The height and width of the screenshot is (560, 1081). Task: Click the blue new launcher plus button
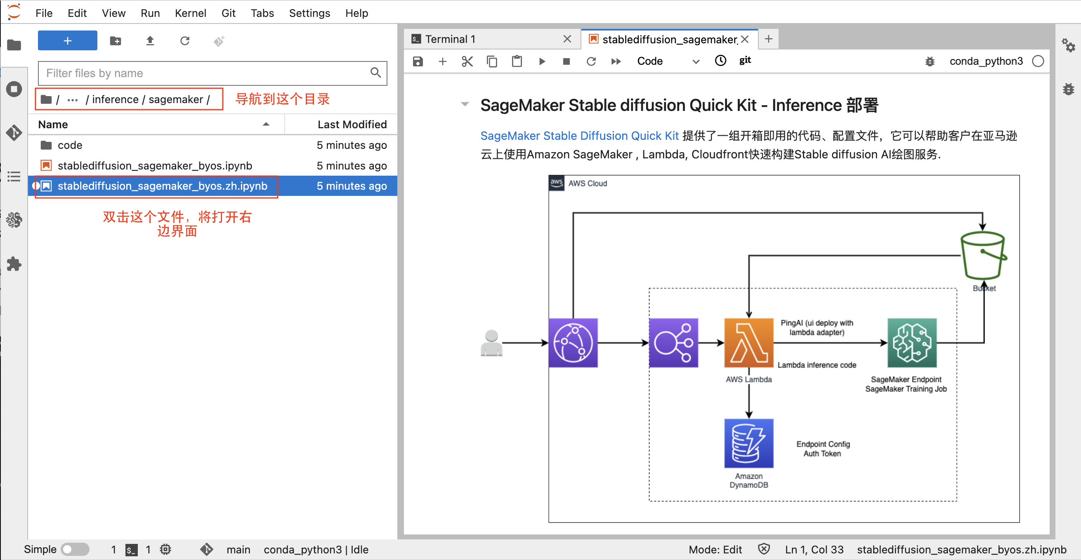pyautogui.click(x=67, y=41)
